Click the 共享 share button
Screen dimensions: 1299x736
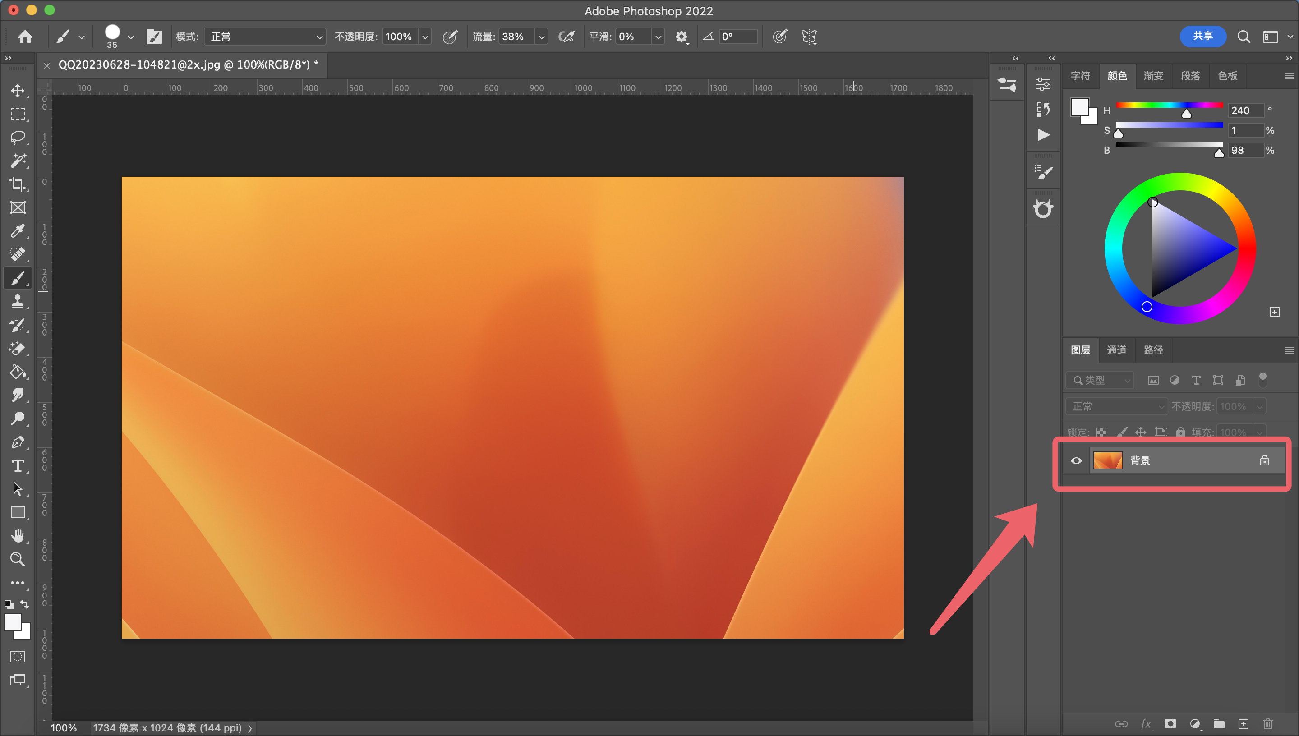(x=1202, y=36)
